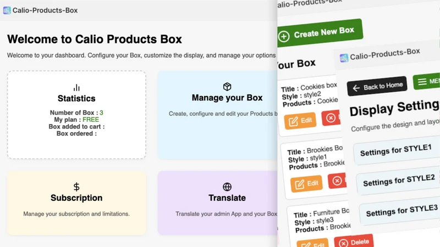This screenshot has height=247, width=440.
Task: Click the Display Settings heading
Action: pos(394,108)
